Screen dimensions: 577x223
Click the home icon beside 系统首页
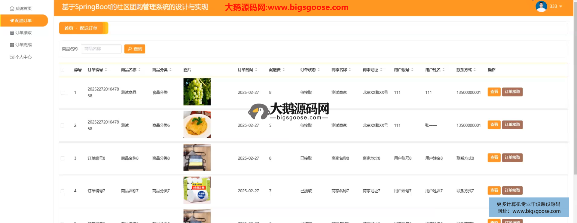coord(12,9)
